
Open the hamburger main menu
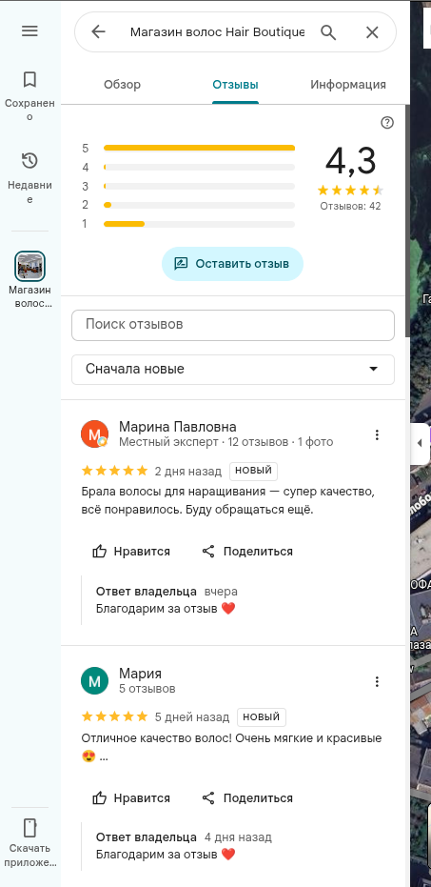[x=29, y=31]
